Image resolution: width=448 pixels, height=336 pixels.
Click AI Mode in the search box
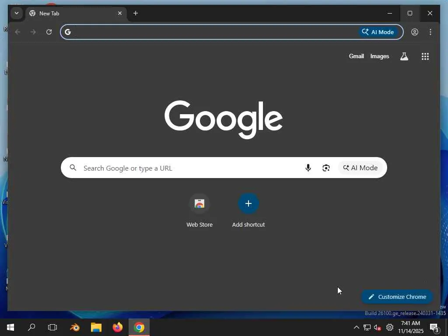tap(360, 168)
